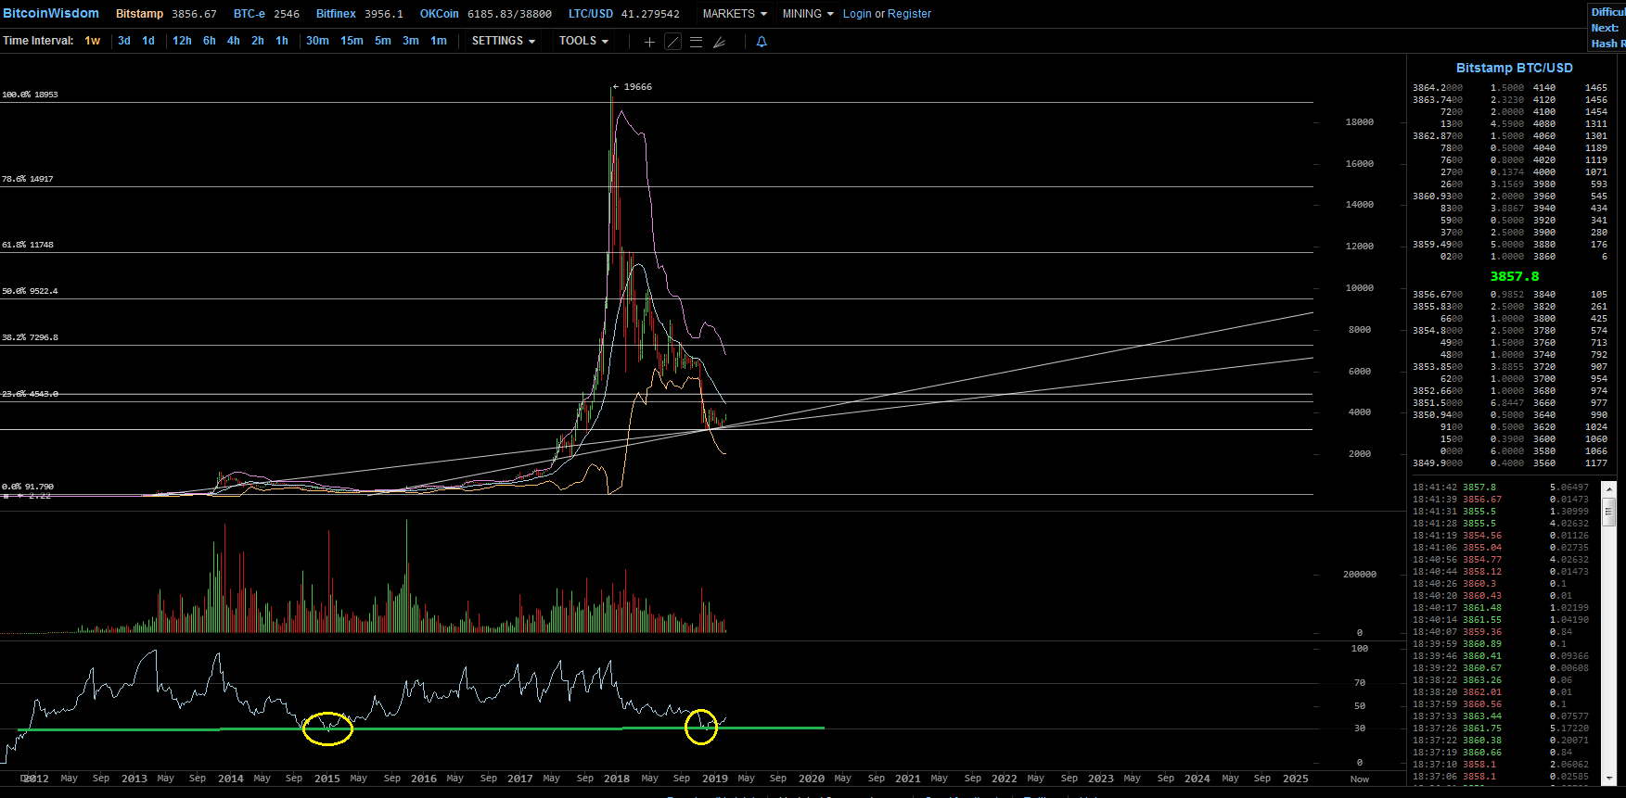Click the depth level 3560 row
This screenshot has height=798, width=1626.
click(1570, 463)
